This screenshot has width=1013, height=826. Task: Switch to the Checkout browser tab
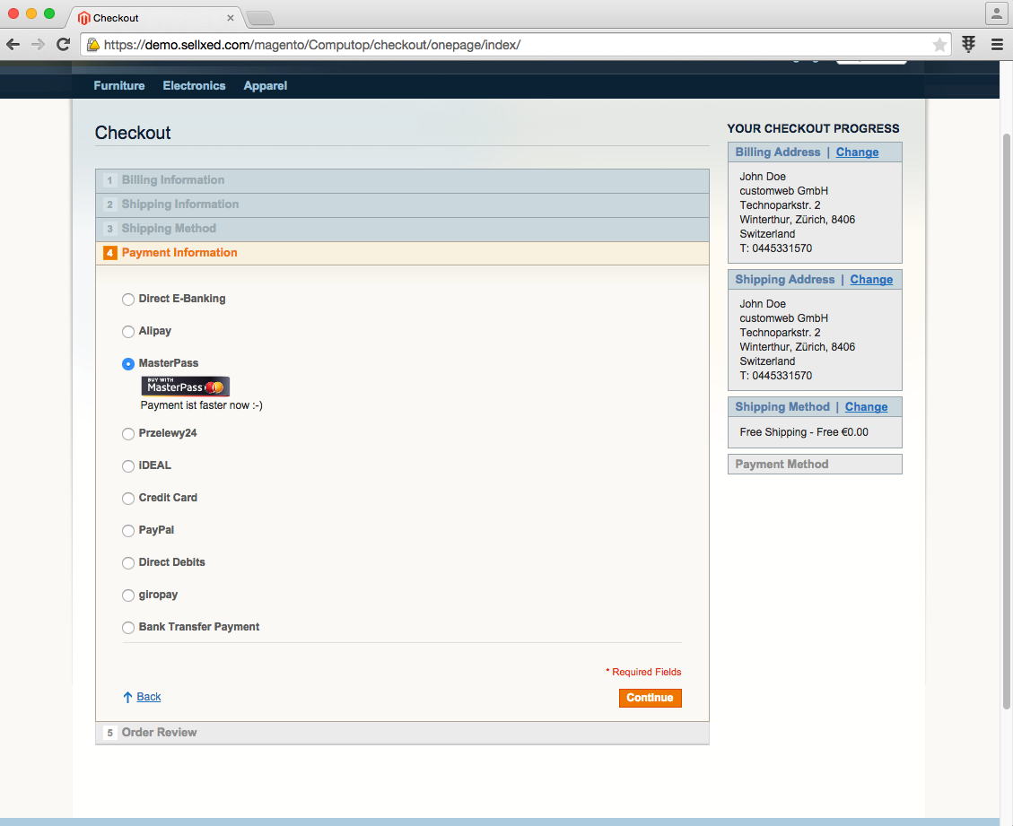[x=155, y=18]
